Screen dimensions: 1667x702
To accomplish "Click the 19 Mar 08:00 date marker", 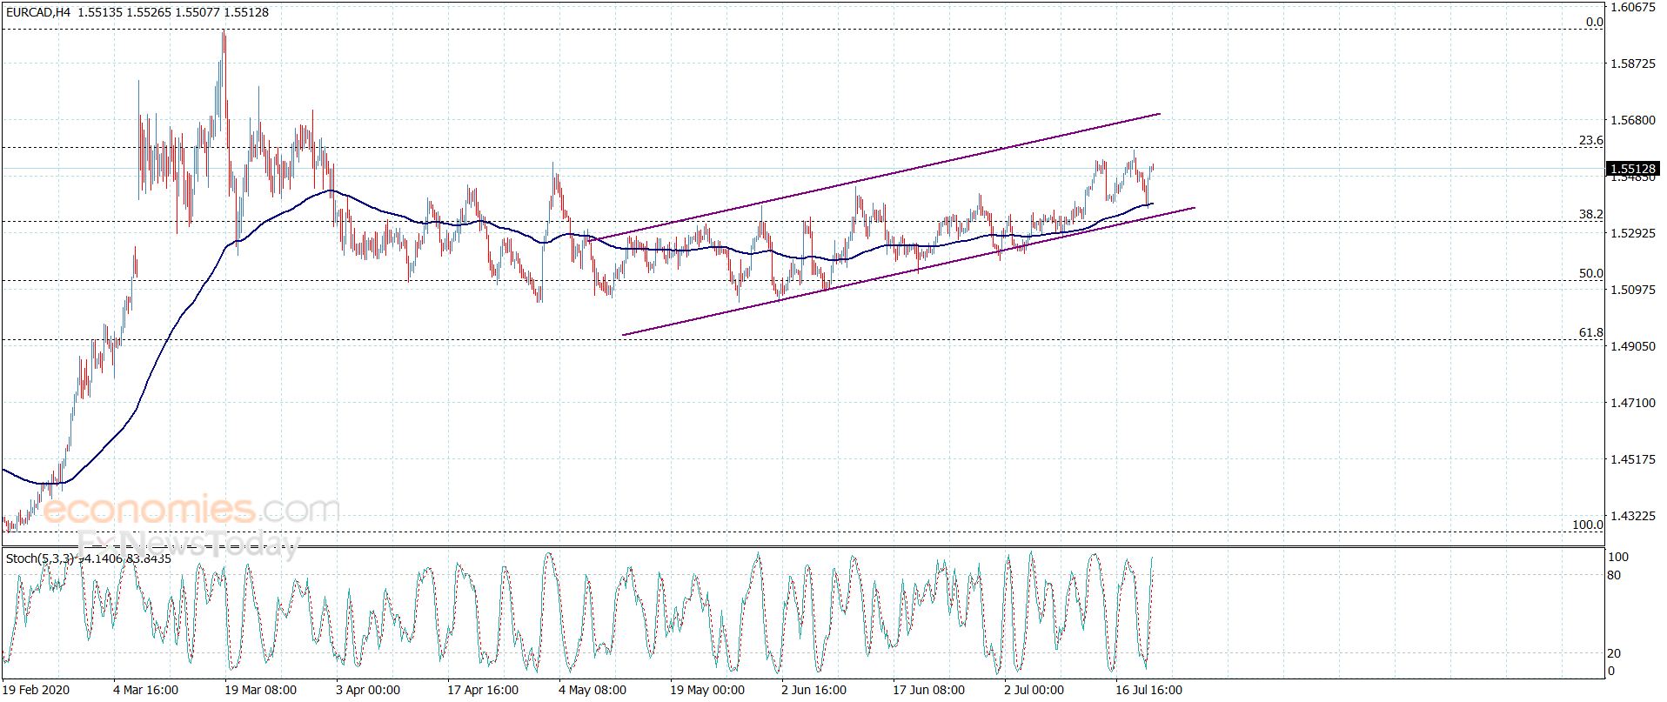I will (260, 690).
